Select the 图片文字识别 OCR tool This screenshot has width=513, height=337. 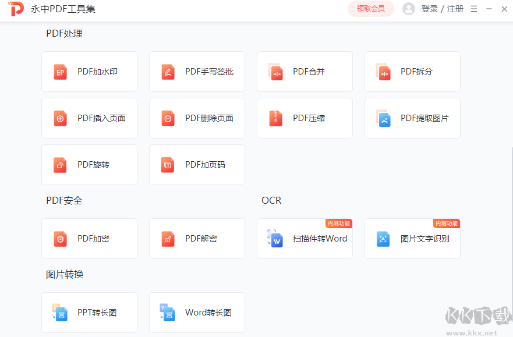(x=412, y=239)
